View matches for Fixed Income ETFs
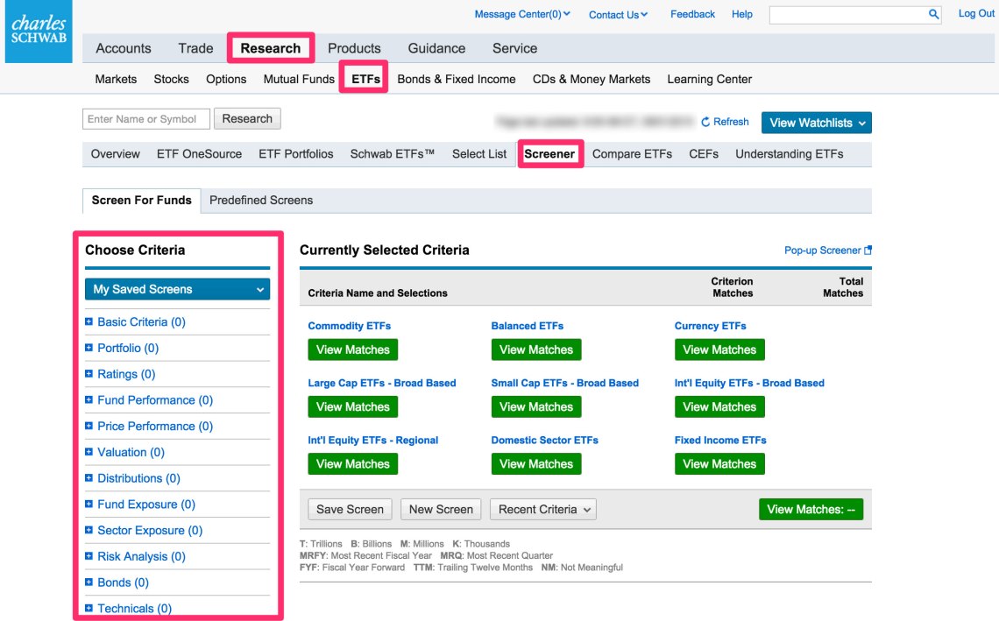Screen dimensions: 999x621 pyautogui.click(x=720, y=464)
